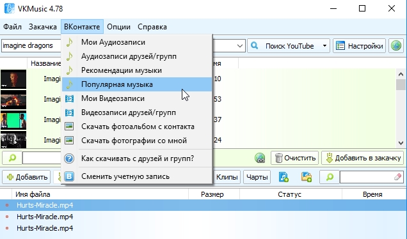407x239 pixels.
Task: Close the ВКонтакте menu header
Action: pos(82,27)
